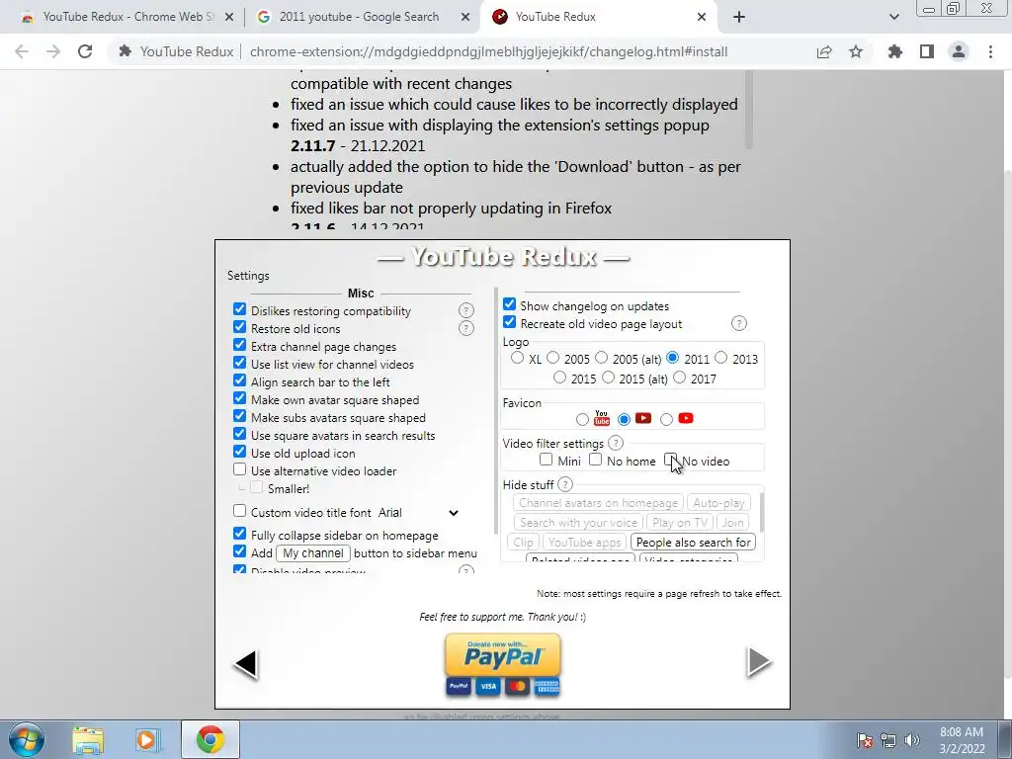
Task: Open help for Dislikes restoring compatibility
Action: 466,311
